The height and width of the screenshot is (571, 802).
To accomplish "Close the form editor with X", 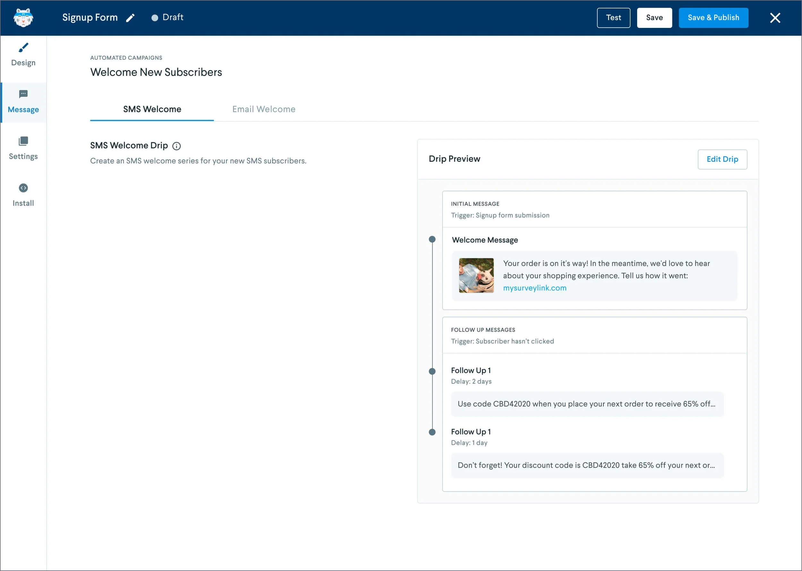I will coord(775,18).
